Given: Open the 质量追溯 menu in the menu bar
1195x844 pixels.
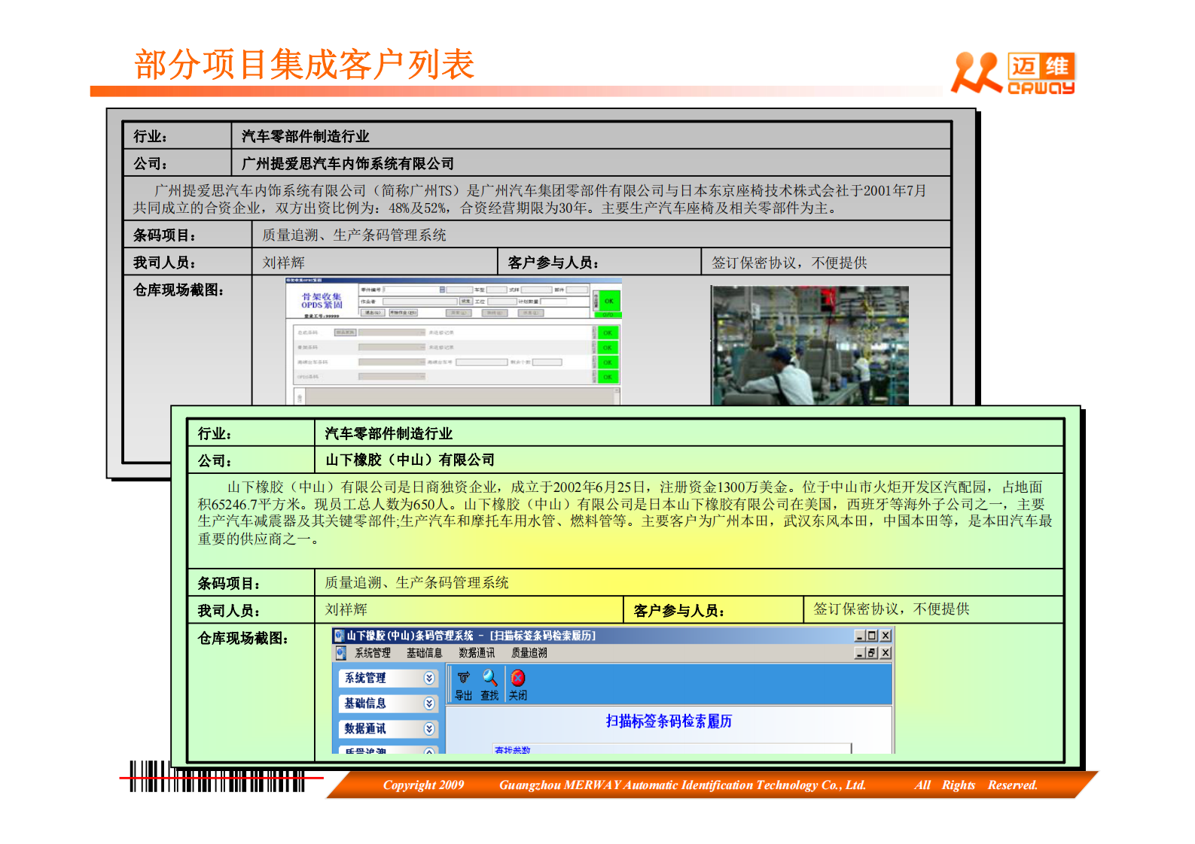Looking at the screenshot, I should 529,653.
